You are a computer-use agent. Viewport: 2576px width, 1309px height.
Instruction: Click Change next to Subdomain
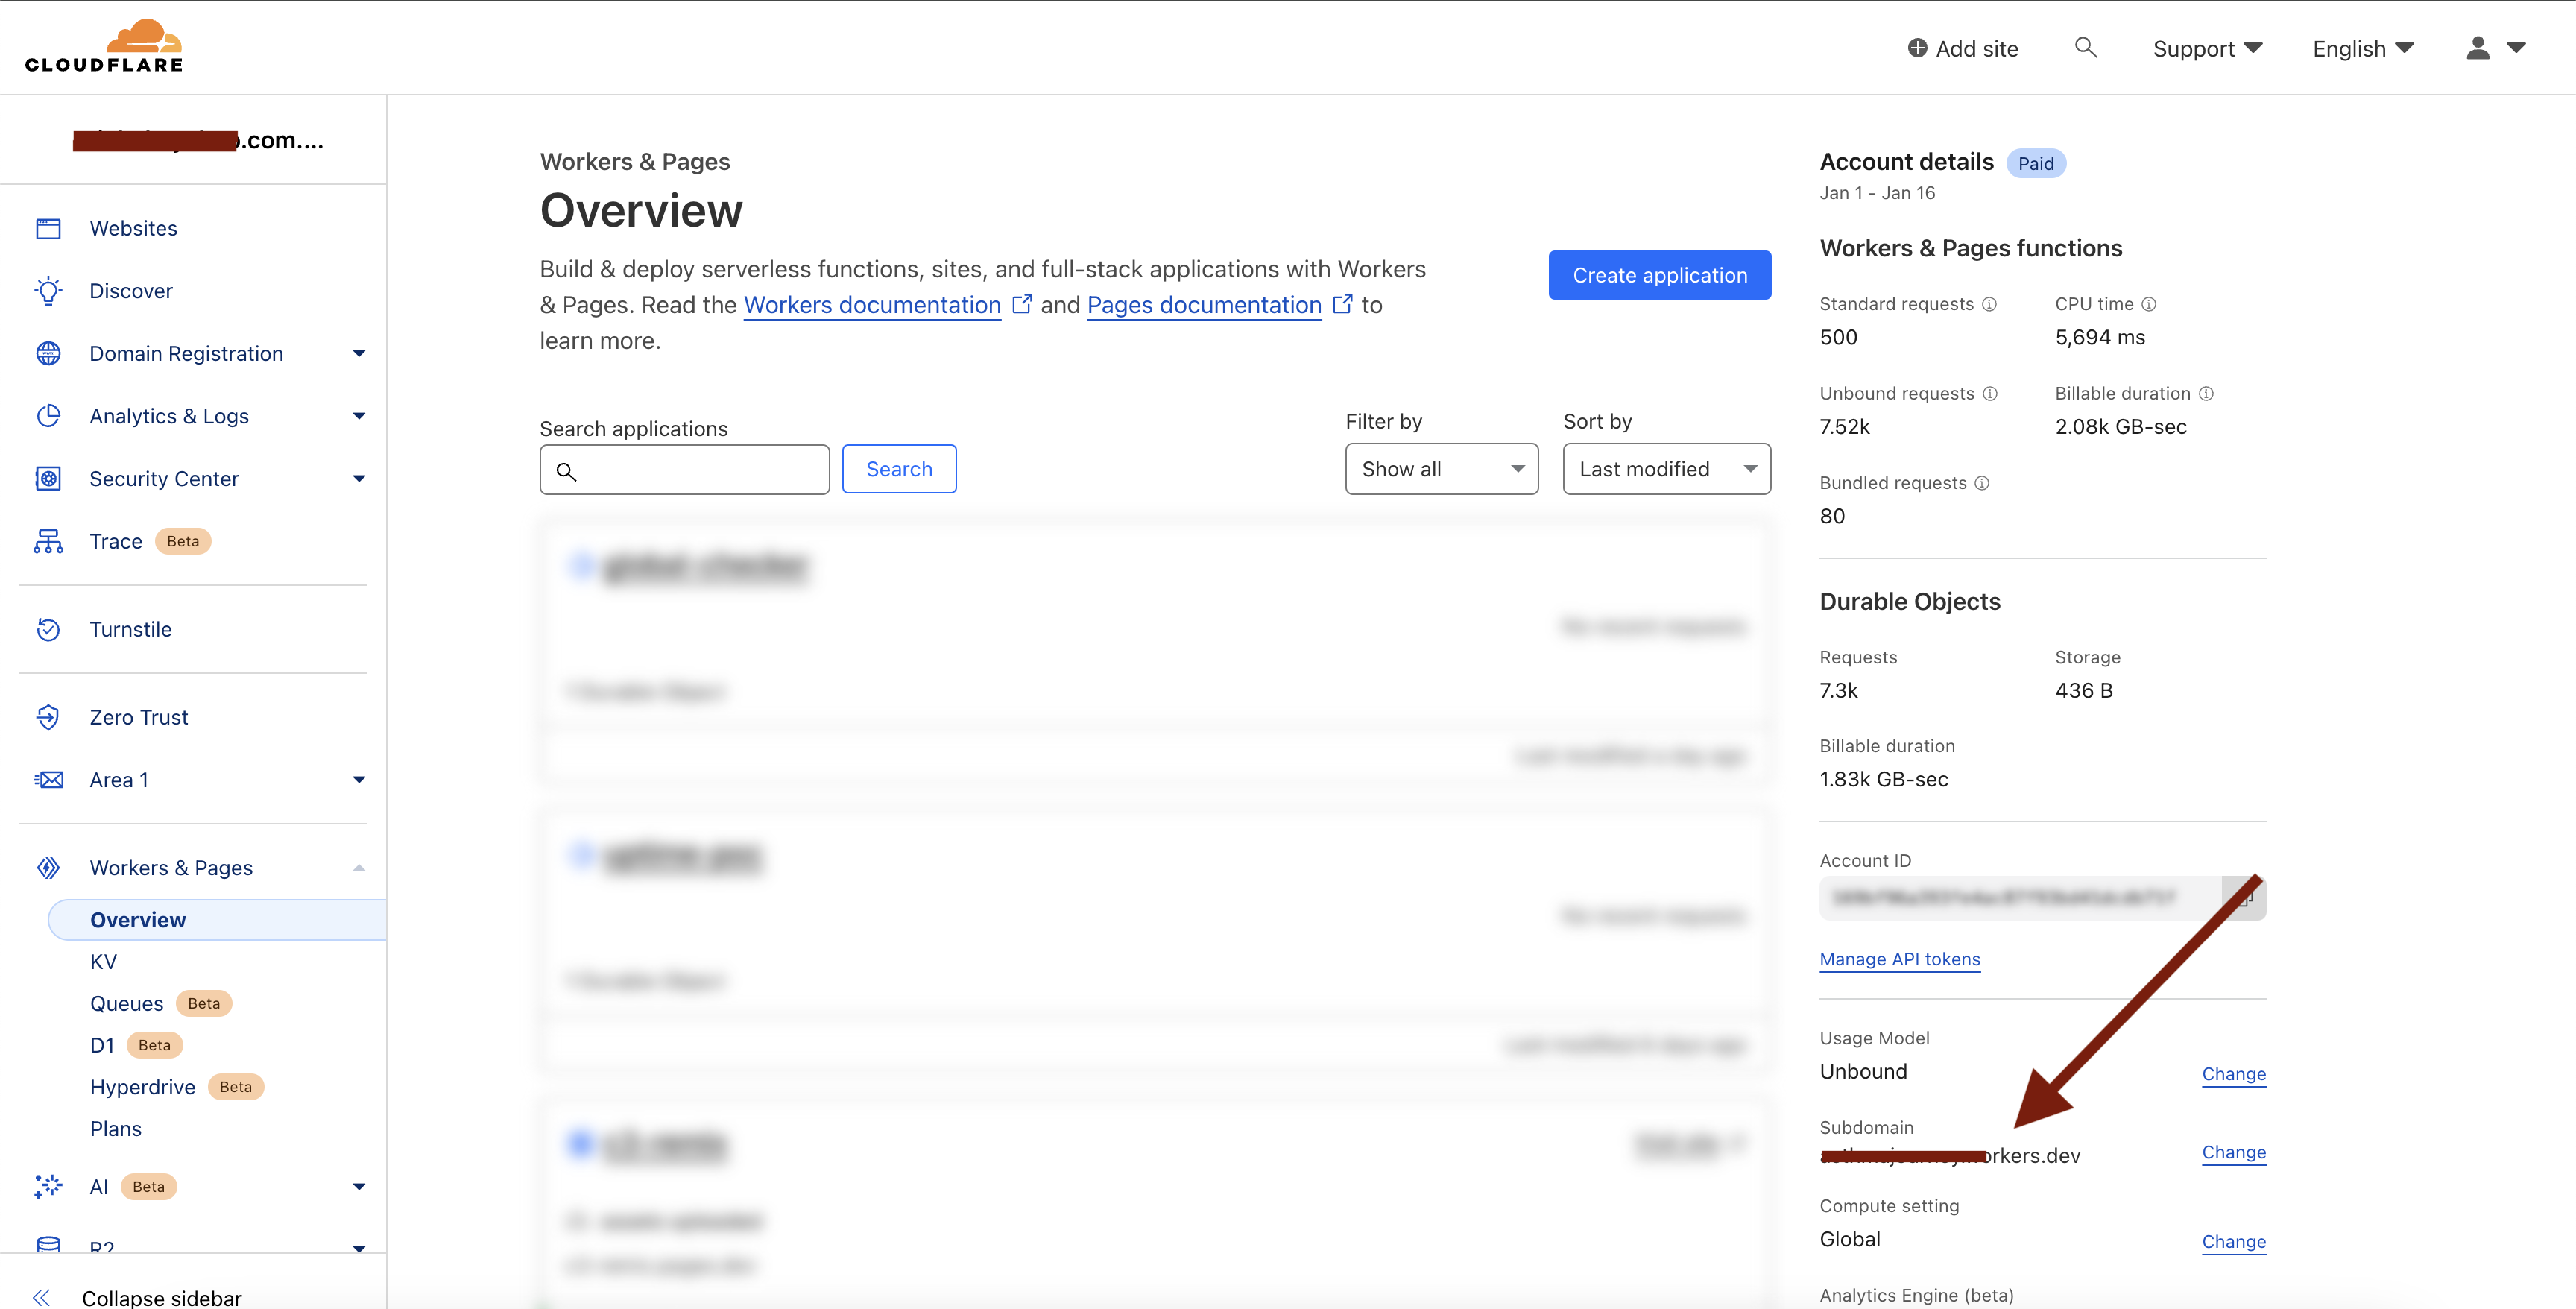[2234, 1152]
